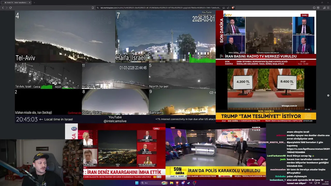Open OBS Studio from taskbar
Viewport: 331px width, 186px height.
[194, 183]
